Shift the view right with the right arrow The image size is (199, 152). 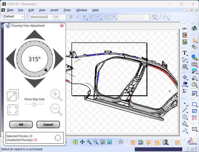coord(58,59)
